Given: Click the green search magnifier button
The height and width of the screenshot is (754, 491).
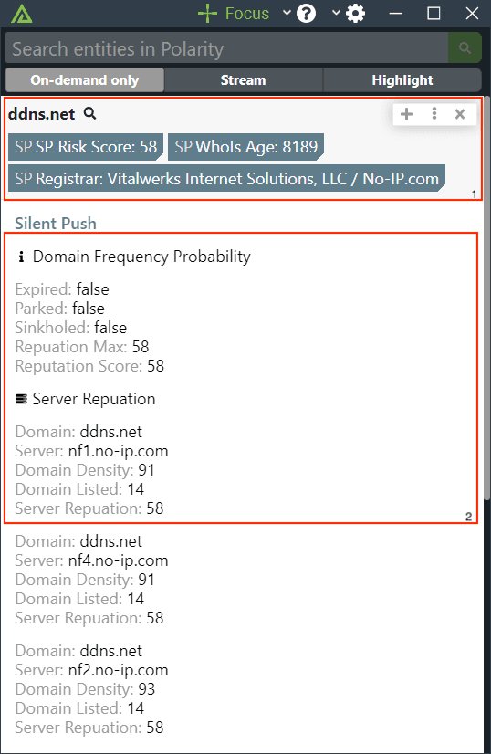Looking at the screenshot, I should coord(465,48).
